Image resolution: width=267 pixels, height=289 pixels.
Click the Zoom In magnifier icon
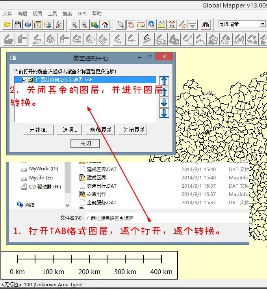coord(74,24)
